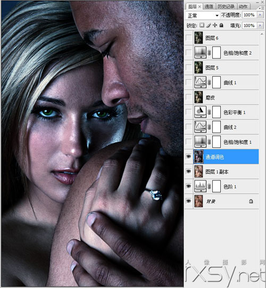
Task: Select the 曲线 1 layer mask
Action: pyautogui.click(x=217, y=83)
